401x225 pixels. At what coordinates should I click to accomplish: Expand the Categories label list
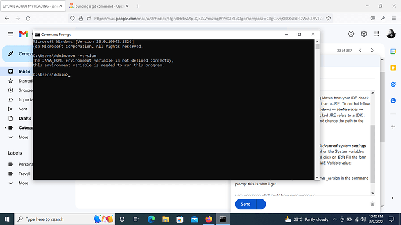(5, 128)
